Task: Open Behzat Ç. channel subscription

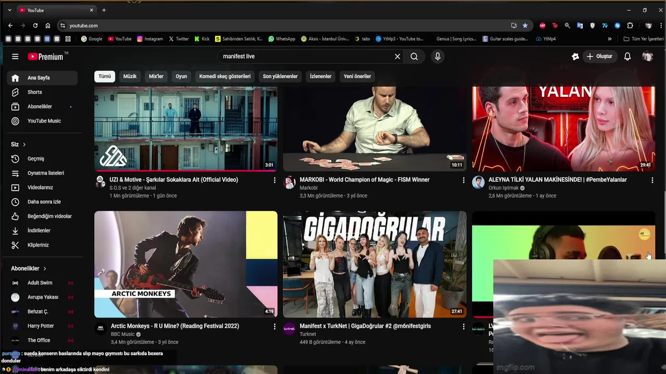Action: [x=42, y=312]
